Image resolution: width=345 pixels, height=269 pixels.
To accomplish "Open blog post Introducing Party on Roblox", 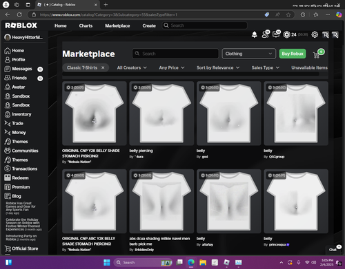I will [x=21, y=237].
